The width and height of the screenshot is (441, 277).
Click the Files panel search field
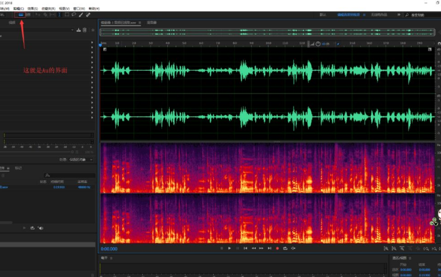pyautogui.click(x=70, y=175)
